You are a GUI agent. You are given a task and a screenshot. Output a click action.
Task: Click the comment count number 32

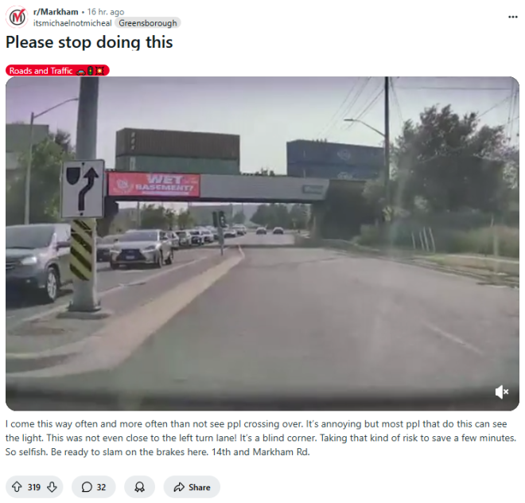[x=102, y=487]
